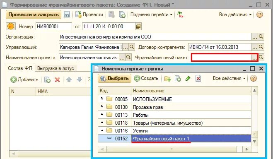
Task: Click the Наименование column header
Action: (191, 91)
